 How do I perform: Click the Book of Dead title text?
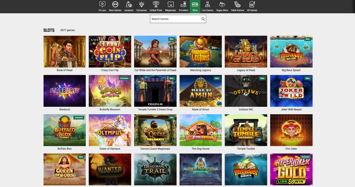[x=64, y=70]
